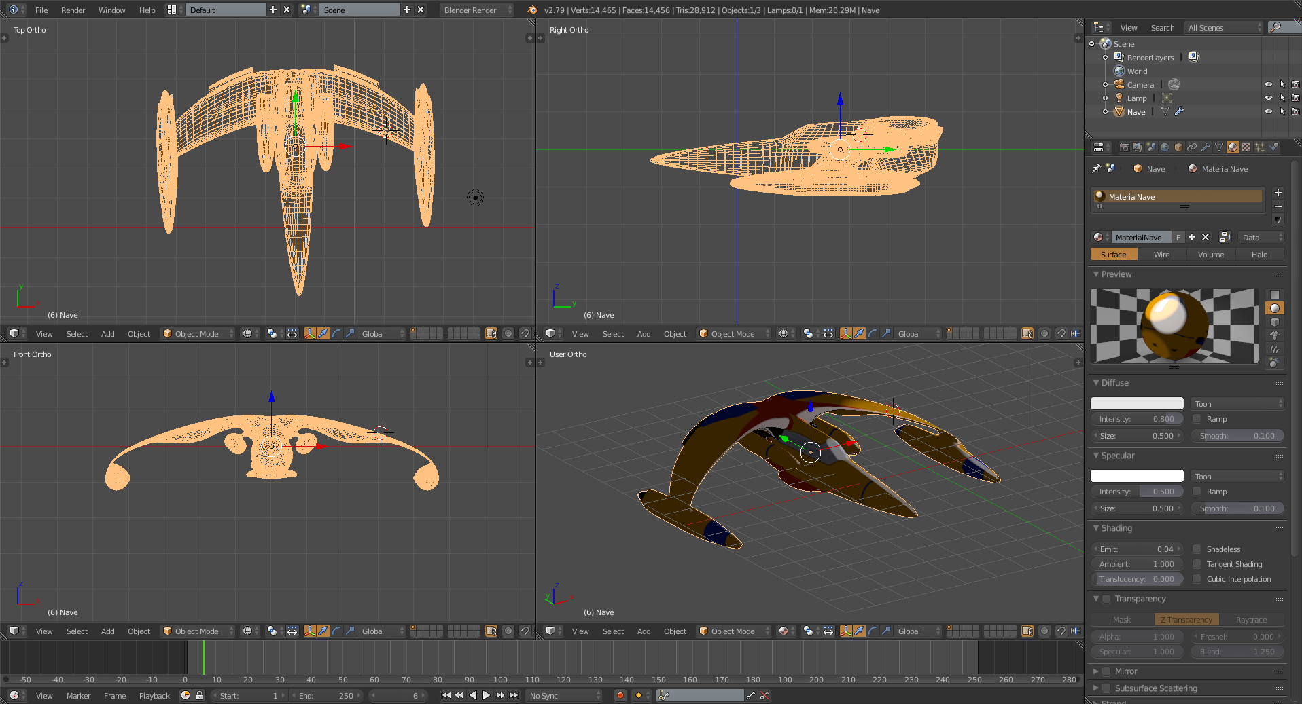The width and height of the screenshot is (1302, 704).
Task: Open the Particles properties tab (sparkles icon)
Action: click(1260, 147)
